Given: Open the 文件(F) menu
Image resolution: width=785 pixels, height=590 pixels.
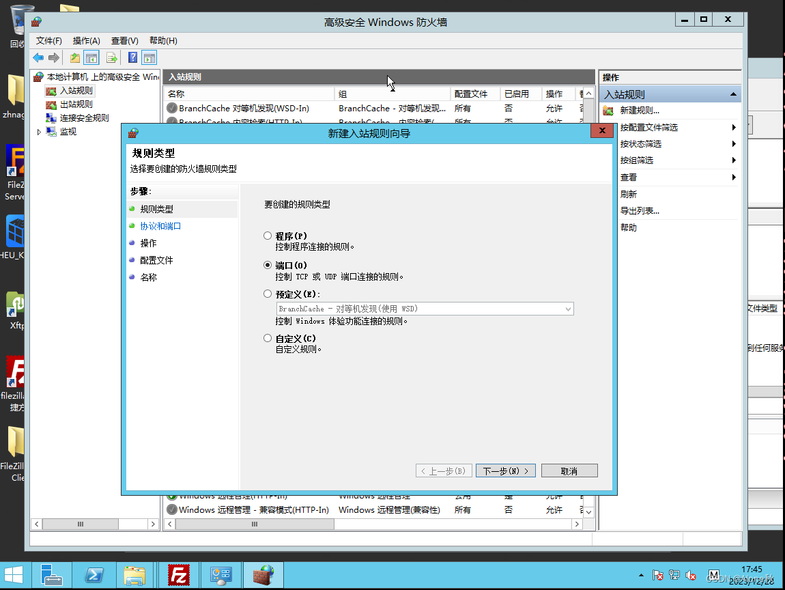Looking at the screenshot, I should [x=49, y=40].
